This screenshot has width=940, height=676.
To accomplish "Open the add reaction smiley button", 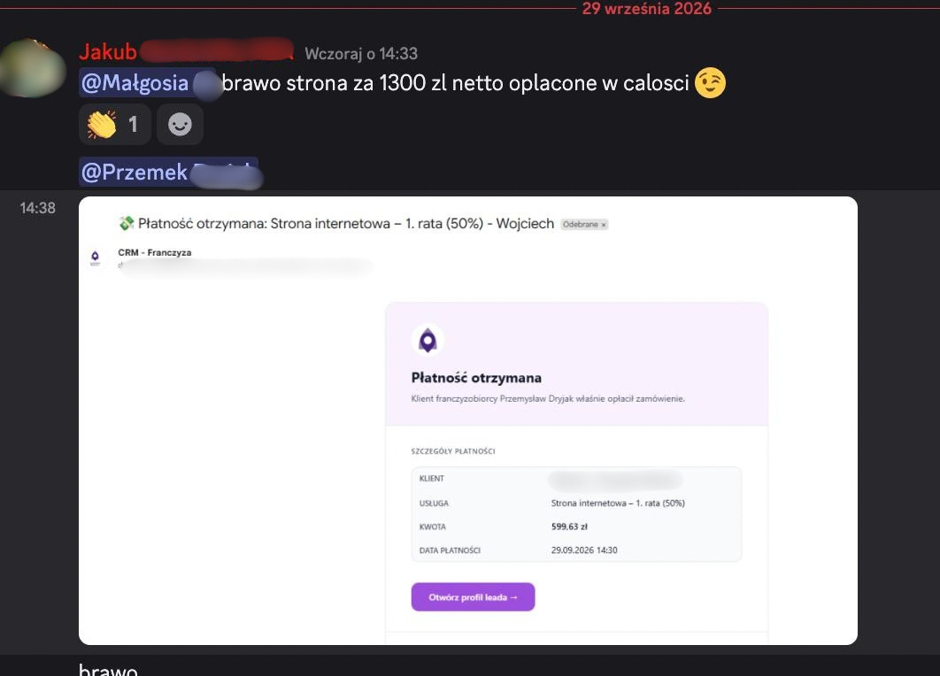I will pyautogui.click(x=180, y=125).
